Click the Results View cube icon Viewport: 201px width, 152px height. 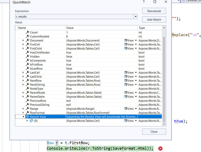pos(27,117)
